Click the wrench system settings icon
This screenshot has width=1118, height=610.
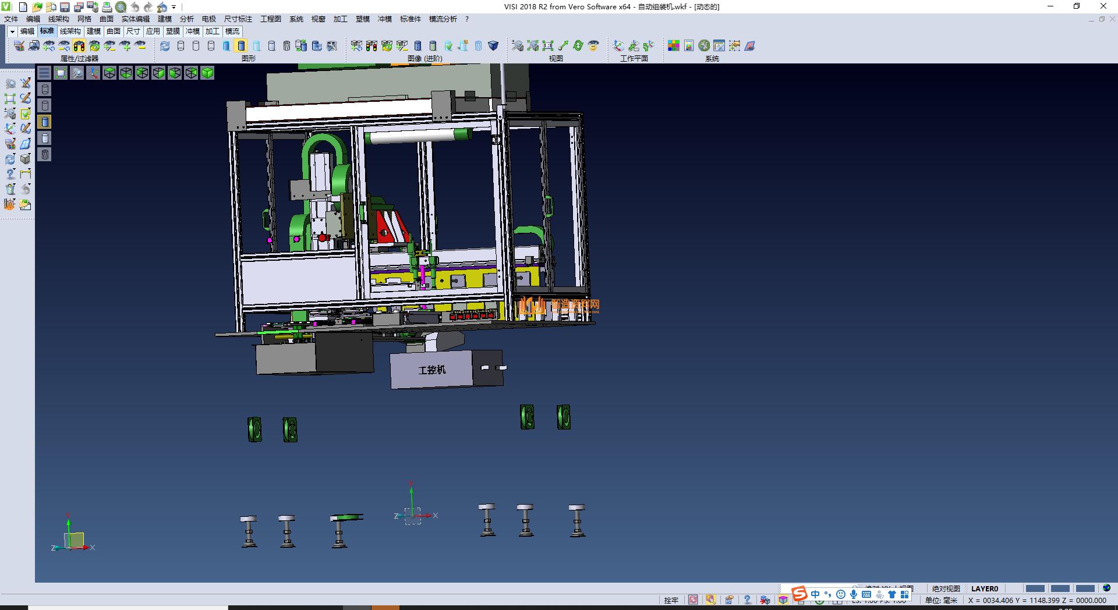point(704,45)
